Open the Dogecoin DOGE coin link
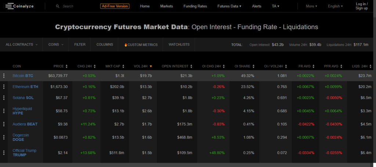Image resolution: width=376 pixels, height=167 pixels. [21, 137]
